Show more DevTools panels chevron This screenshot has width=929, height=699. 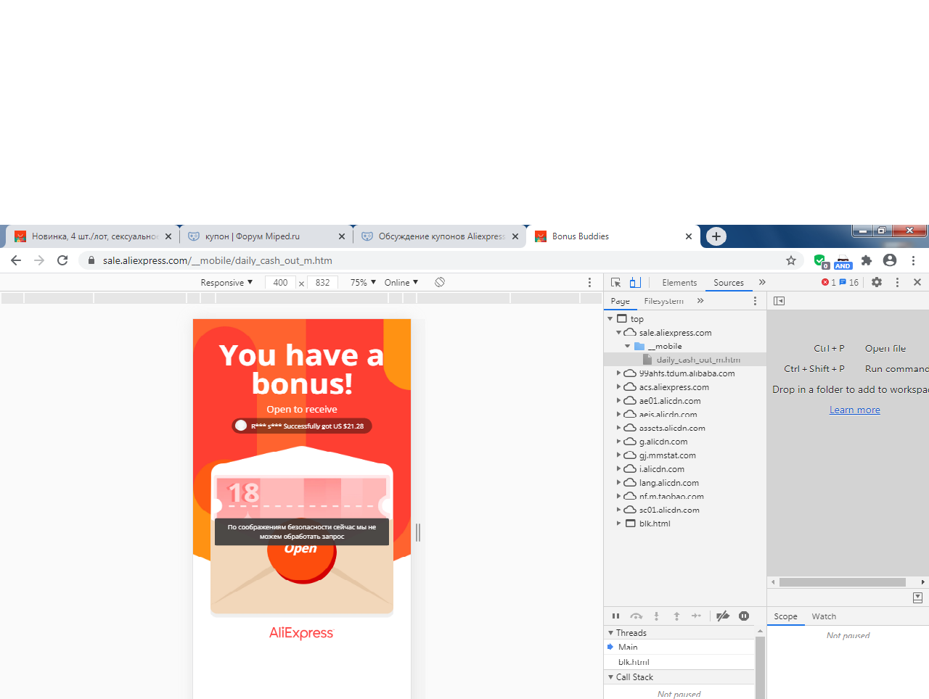[762, 282]
